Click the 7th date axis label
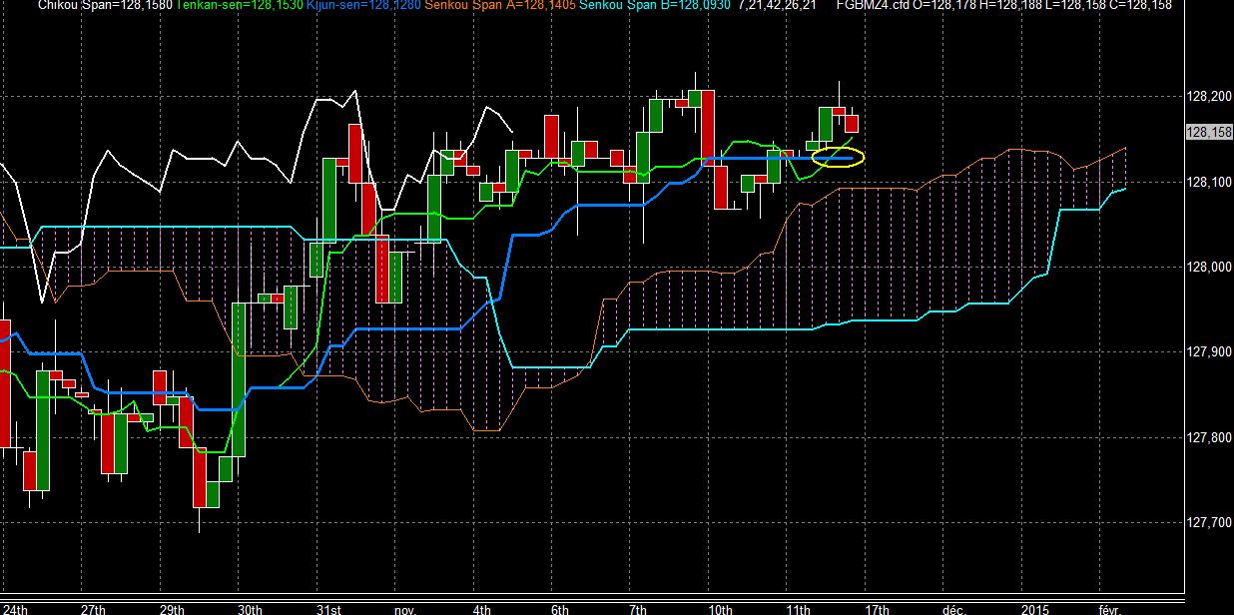 (638, 609)
